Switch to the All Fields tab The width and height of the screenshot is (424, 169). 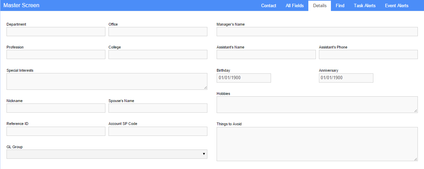(295, 5)
